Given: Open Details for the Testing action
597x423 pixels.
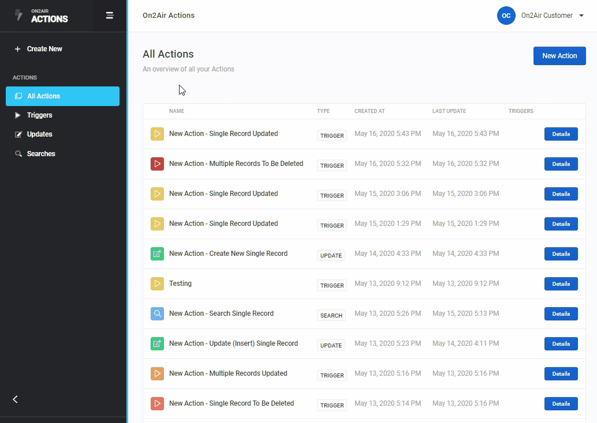Looking at the screenshot, I should tap(561, 284).
